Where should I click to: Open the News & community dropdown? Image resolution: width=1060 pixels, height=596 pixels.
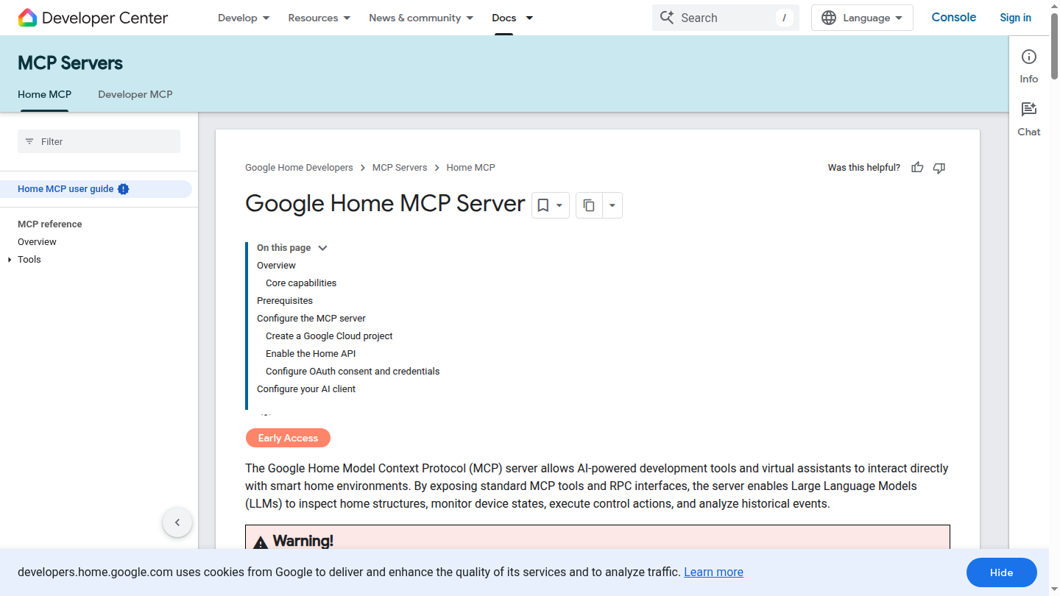coord(421,18)
